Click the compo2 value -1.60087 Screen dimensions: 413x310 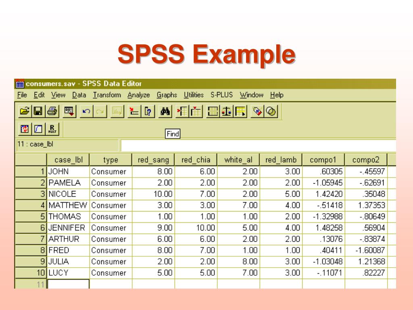(366, 250)
